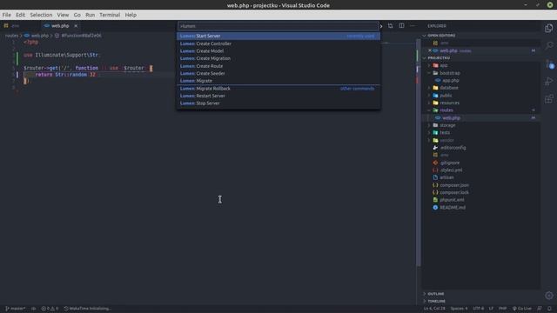Open the More Actions ellipsis in editor toolbar

tap(413, 25)
